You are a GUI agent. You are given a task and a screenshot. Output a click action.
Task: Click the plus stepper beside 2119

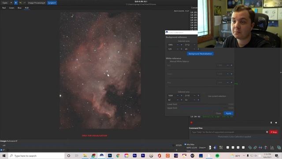198,95
